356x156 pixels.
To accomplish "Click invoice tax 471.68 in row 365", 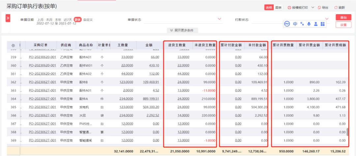I will tap(341, 107).
